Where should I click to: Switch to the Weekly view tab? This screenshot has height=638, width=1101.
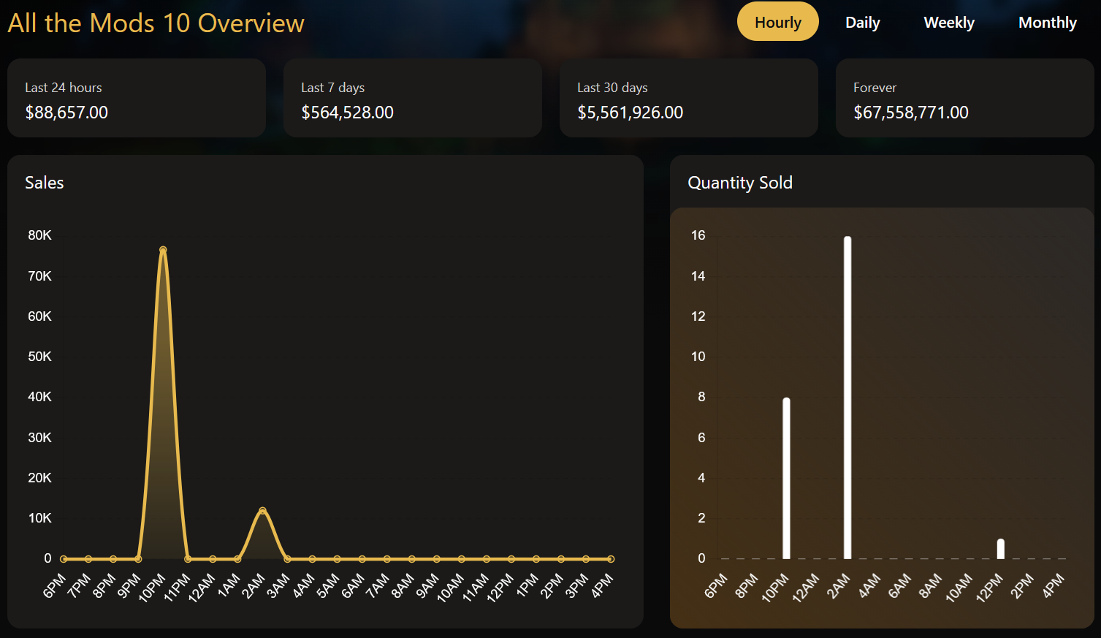pos(948,22)
